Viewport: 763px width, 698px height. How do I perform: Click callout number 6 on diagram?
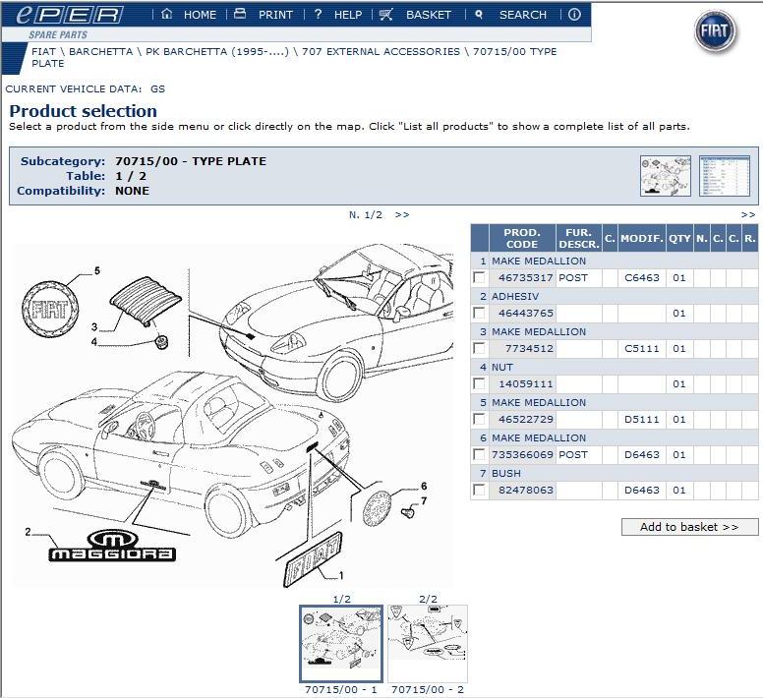[x=424, y=486]
